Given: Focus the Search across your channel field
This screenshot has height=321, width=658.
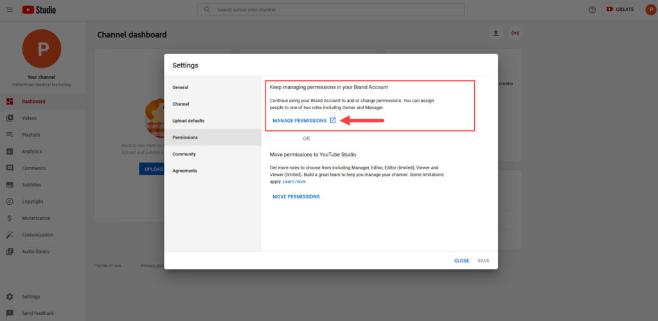Looking at the screenshot, I should (331, 10).
